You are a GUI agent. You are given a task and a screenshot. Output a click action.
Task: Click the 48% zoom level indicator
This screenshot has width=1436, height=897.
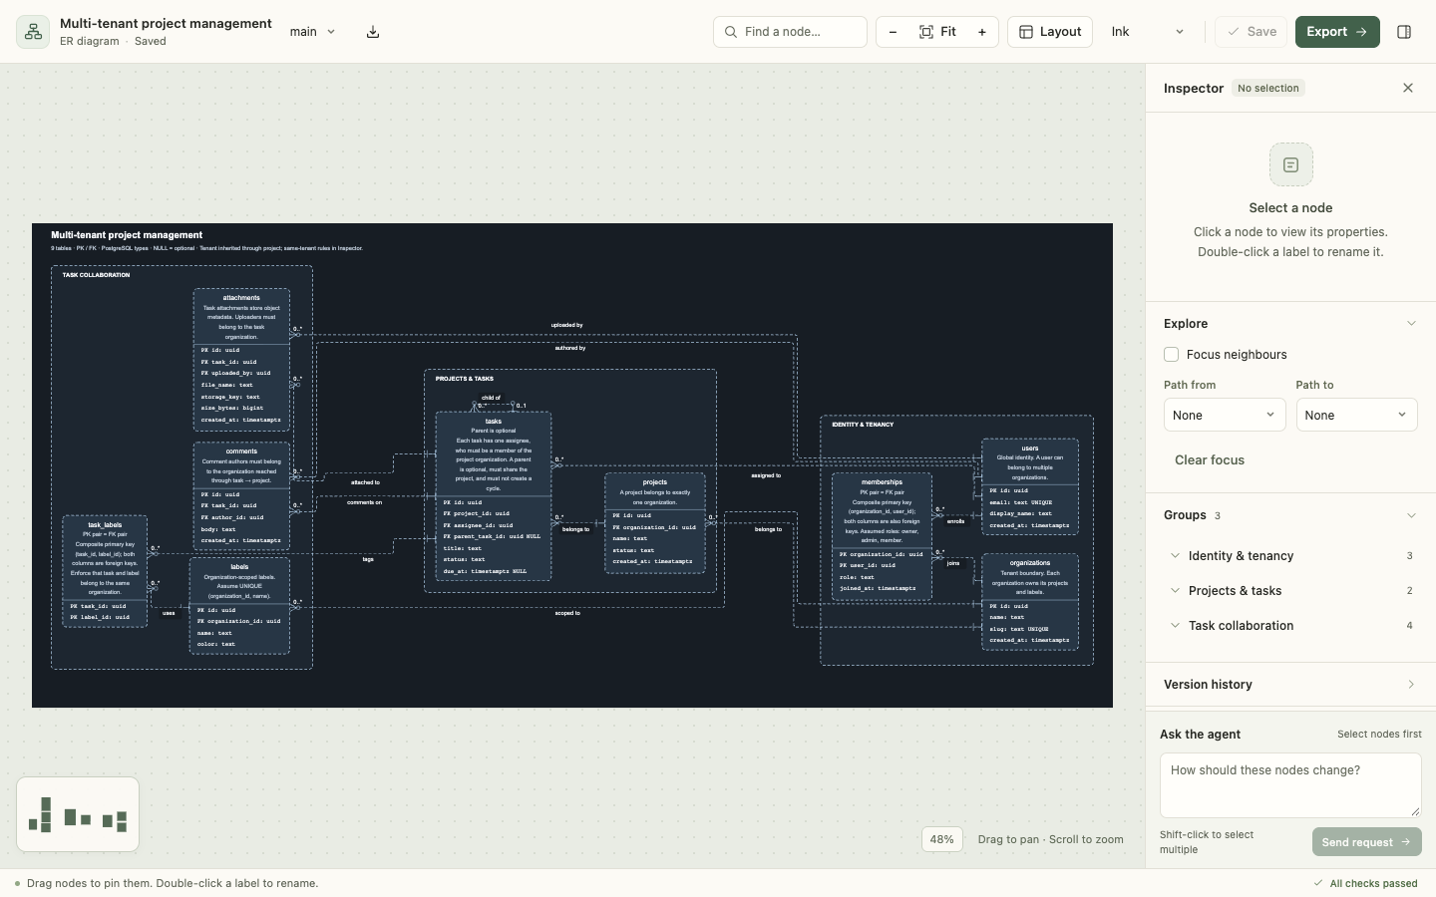[x=941, y=839]
